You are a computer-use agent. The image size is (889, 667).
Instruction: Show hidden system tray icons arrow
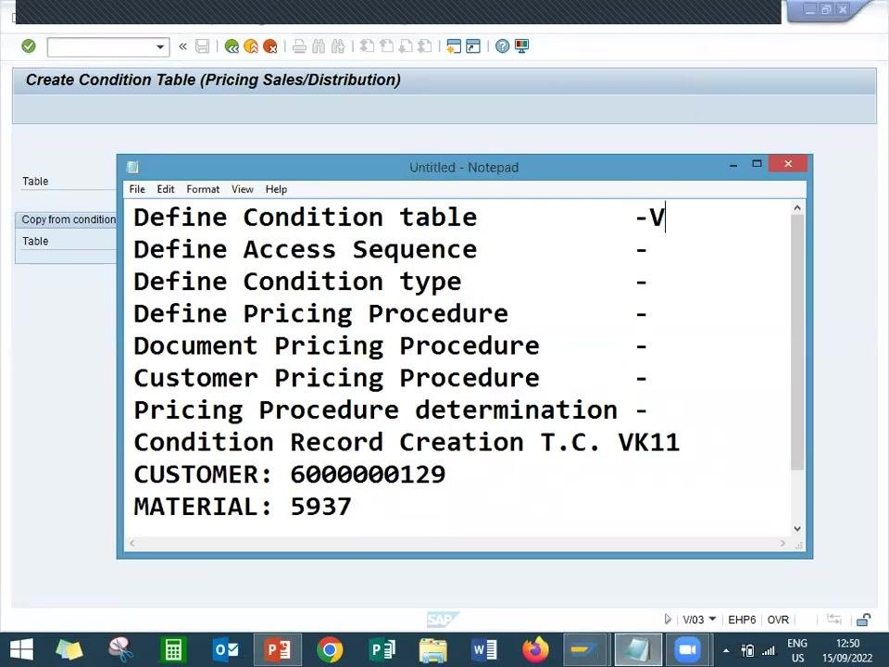[x=726, y=650]
